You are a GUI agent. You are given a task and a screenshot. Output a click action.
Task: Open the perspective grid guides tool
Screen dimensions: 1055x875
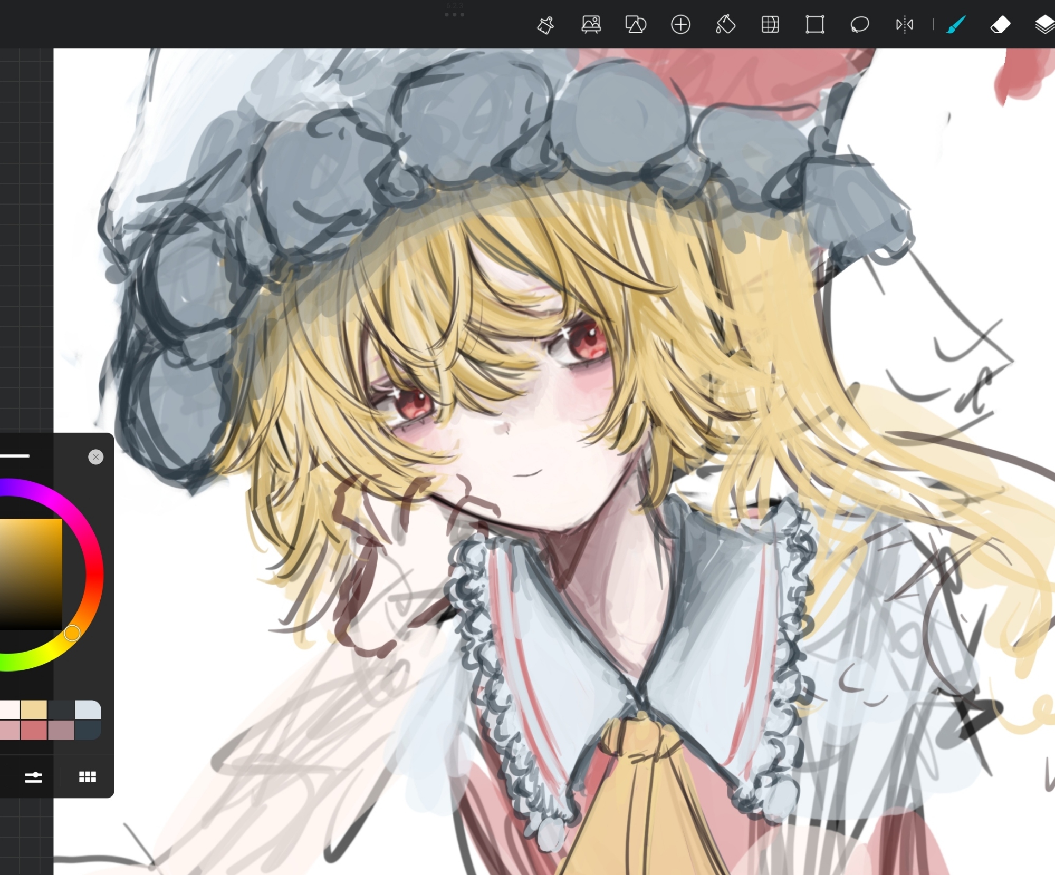770,25
